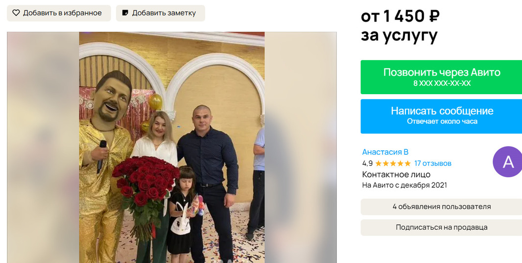Call seller with Позвонить через Авито
This screenshot has height=263, width=522.
point(441,77)
